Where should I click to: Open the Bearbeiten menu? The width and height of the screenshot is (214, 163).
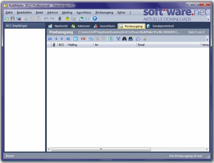click(24, 13)
